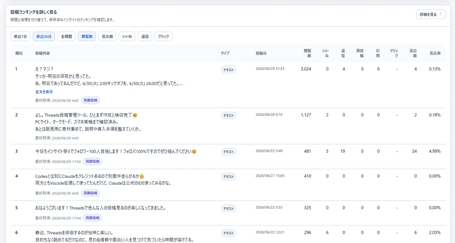This screenshot has height=243, width=455.
Task: Click 同期投稿 badge on the Codex/Claude post
Action: 90,193
